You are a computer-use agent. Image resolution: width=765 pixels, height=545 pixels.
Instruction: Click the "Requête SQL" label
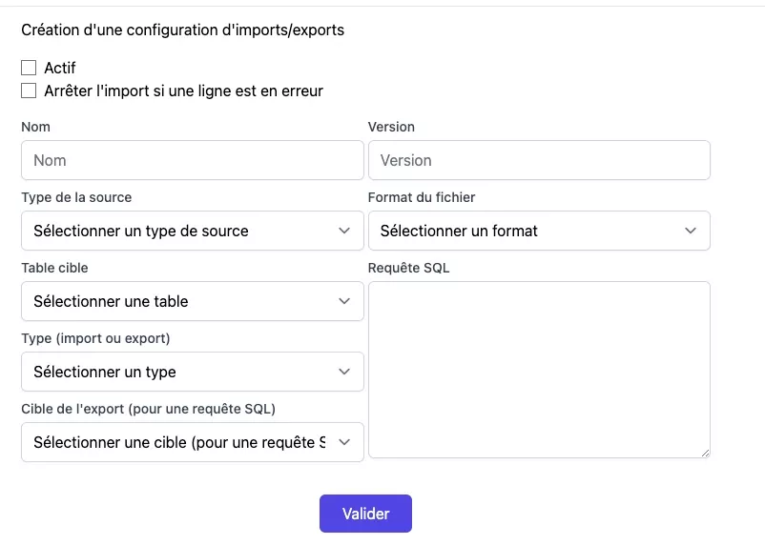[408, 268]
